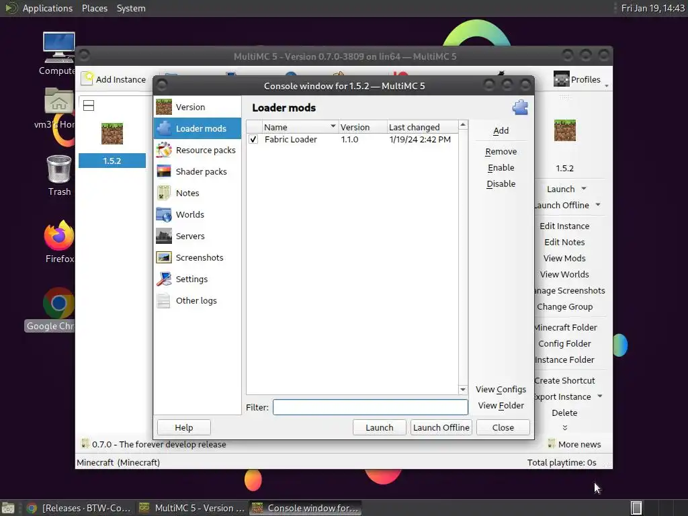Click the Close button in console window

point(503,427)
